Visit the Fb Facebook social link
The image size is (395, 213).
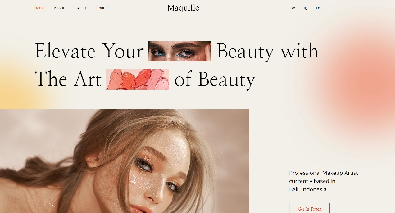click(x=318, y=8)
